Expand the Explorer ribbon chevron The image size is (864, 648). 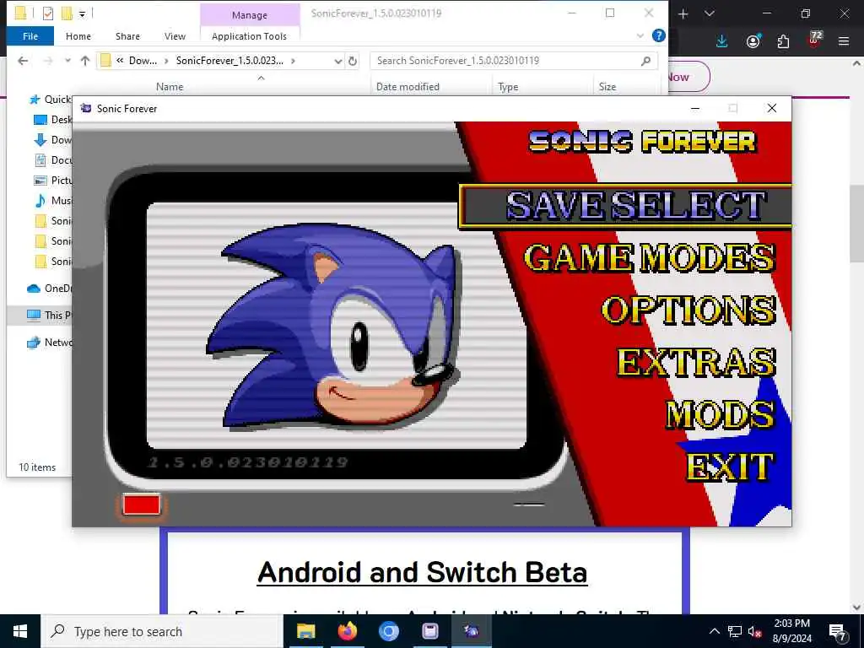click(640, 35)
